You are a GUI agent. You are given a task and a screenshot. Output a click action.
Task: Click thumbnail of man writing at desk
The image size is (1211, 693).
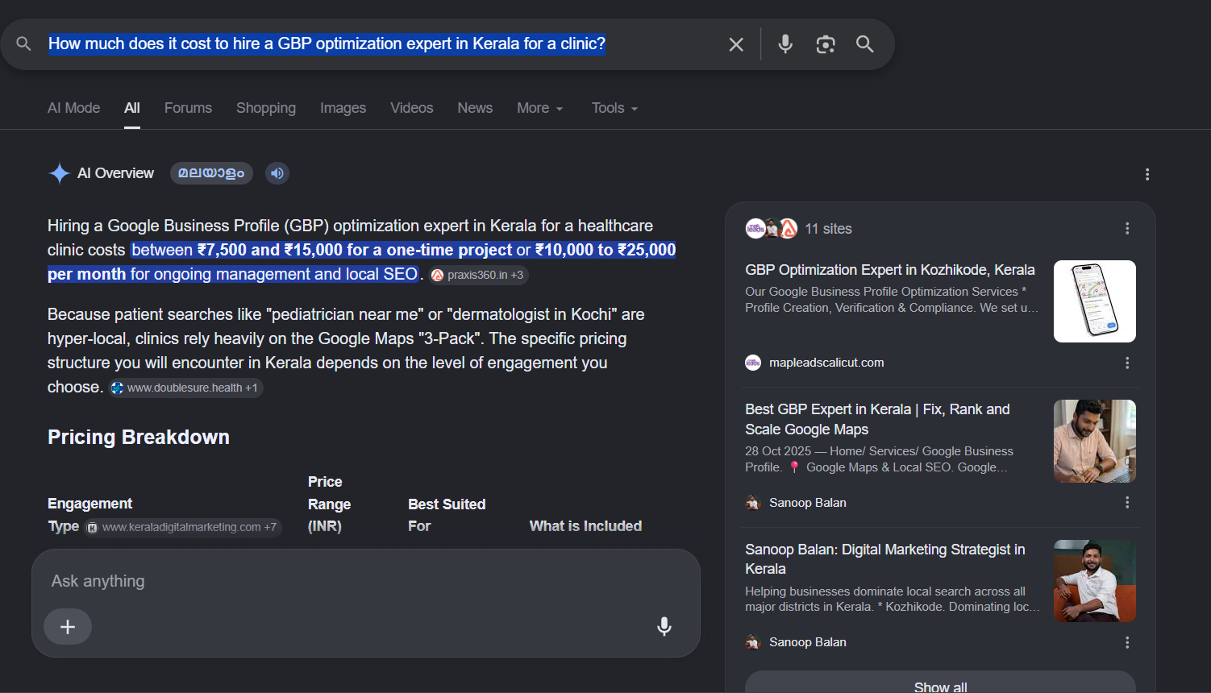(x=1095, y=441)
